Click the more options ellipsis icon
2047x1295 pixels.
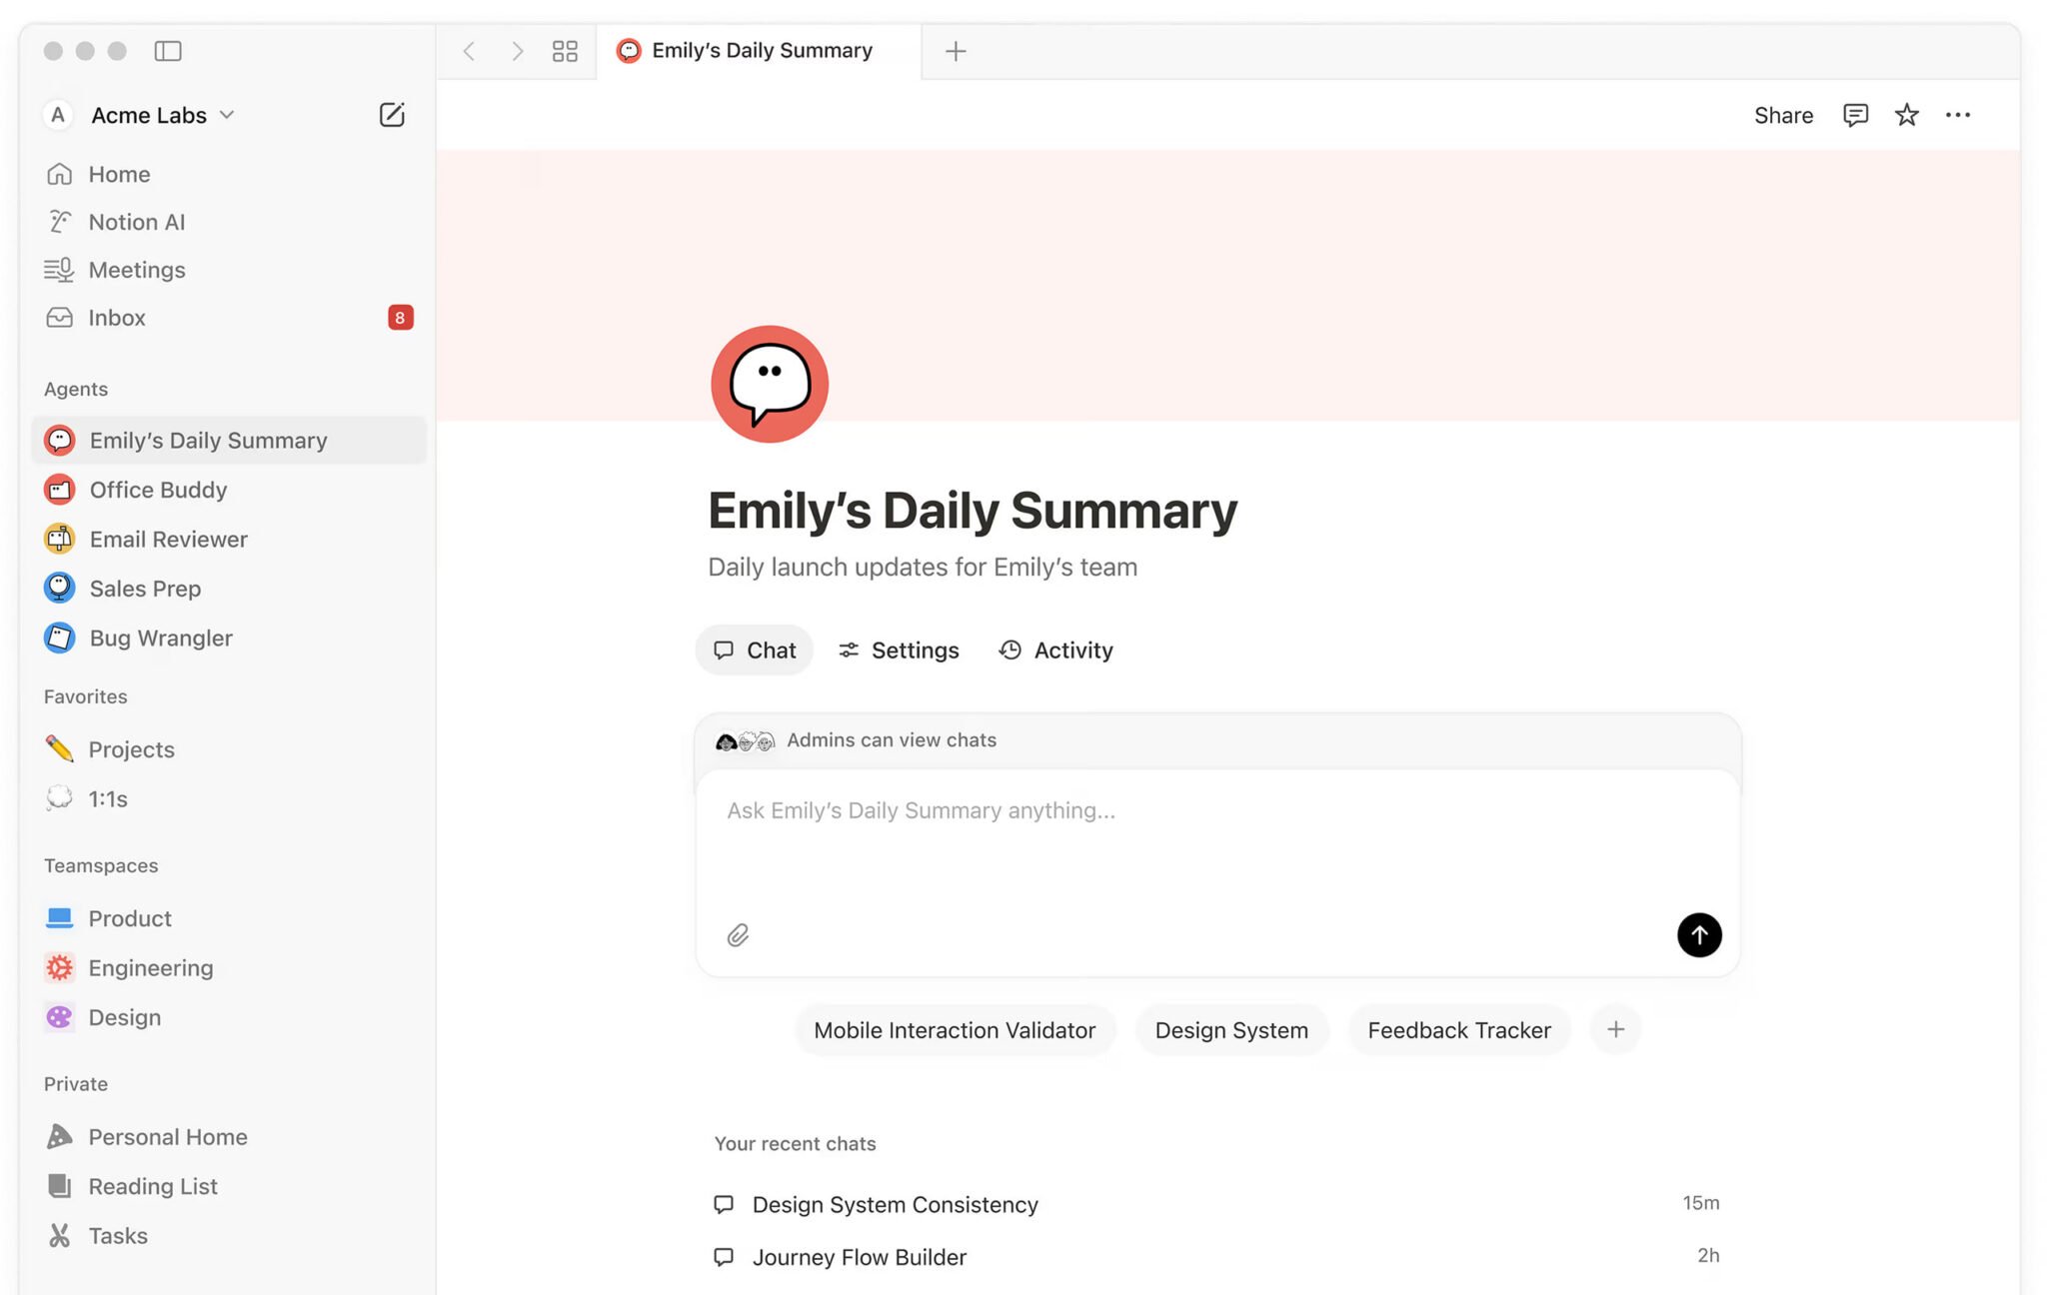[x=1958, y=115]
